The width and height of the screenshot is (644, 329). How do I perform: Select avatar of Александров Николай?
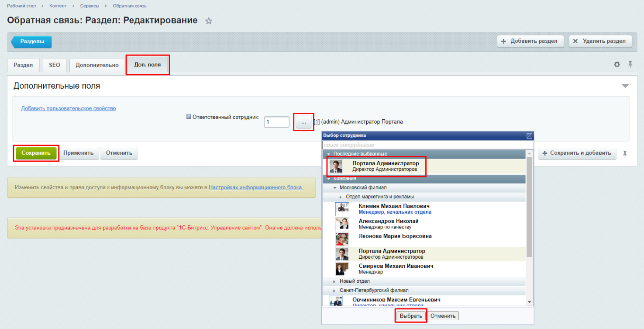point(342,224)
